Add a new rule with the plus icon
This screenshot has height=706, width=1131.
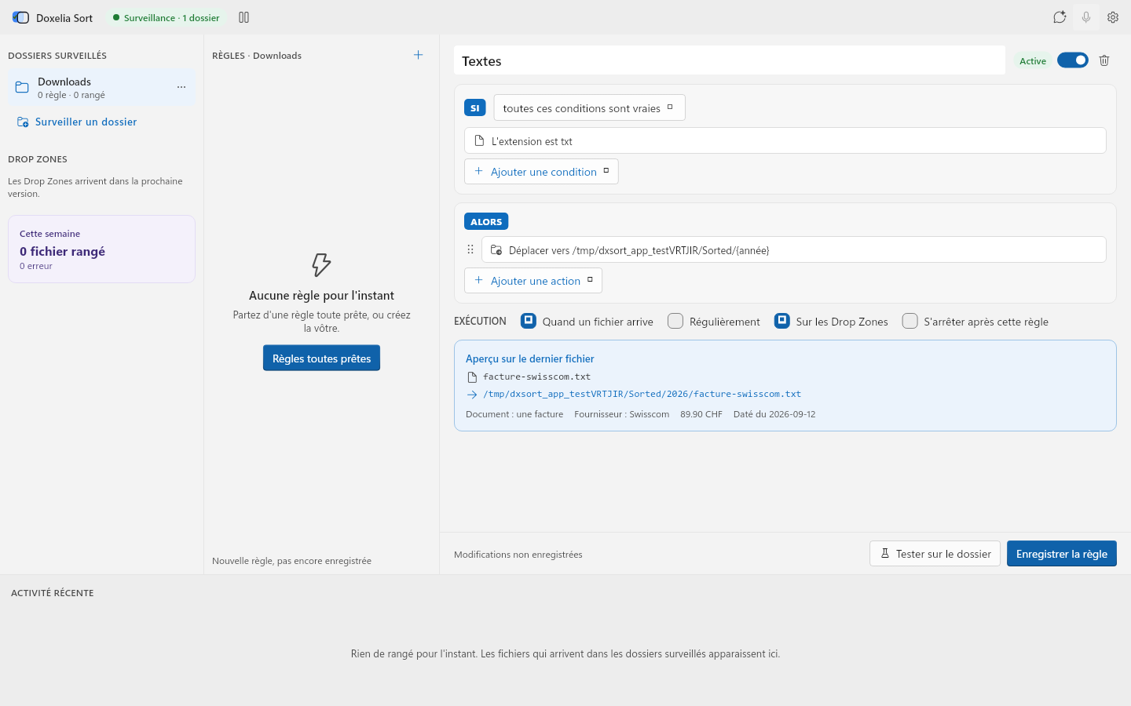419,55
